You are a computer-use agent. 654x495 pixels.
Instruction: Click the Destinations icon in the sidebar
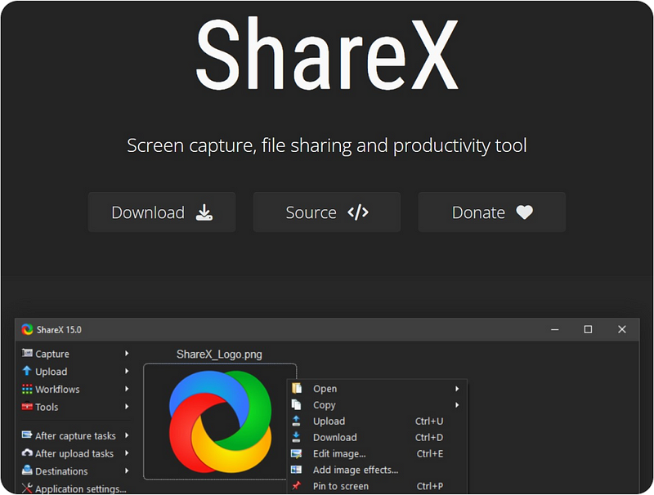[x=27, y=470]
